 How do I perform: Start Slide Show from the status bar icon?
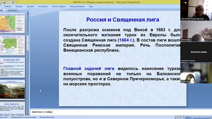(183, 117)
